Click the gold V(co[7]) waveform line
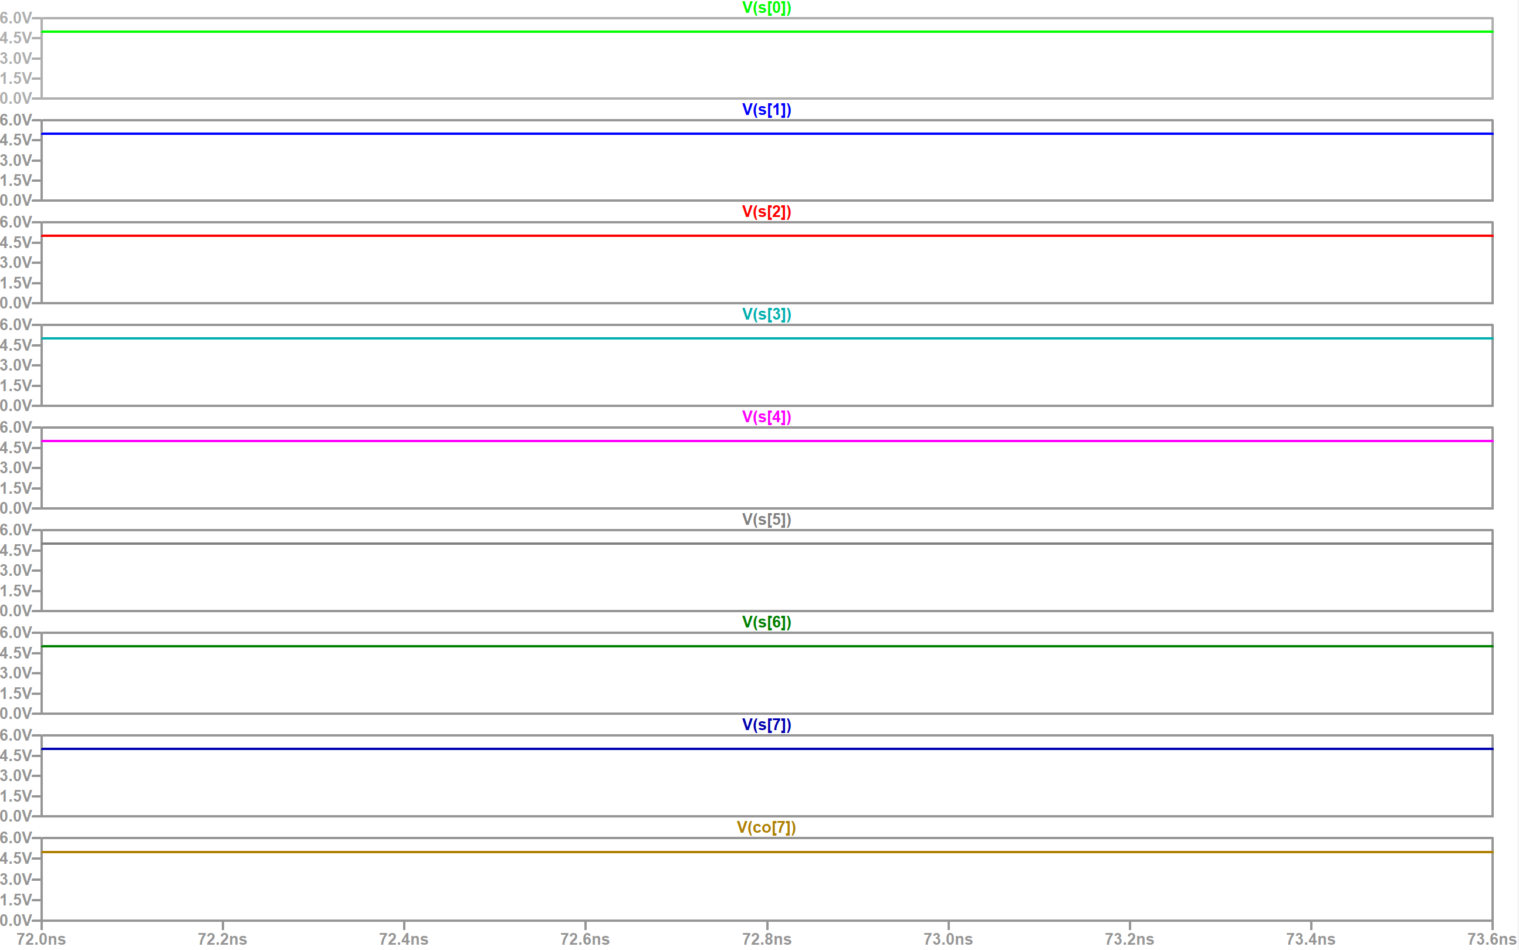The image size is (1519, 950). click(440, 852)
